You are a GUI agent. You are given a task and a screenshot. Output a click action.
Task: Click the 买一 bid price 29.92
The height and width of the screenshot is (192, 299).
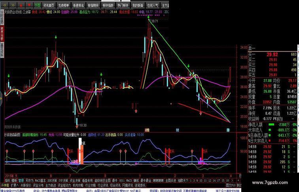click(272, 54)
